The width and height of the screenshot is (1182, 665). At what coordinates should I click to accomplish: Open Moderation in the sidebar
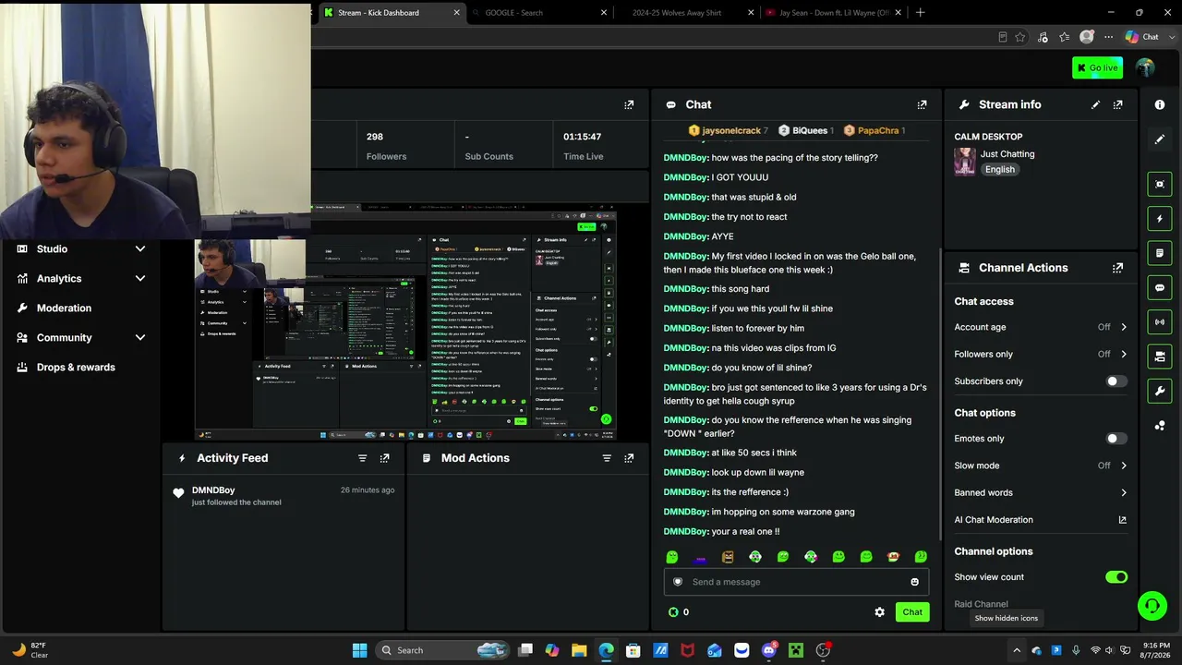pos(64,308)
